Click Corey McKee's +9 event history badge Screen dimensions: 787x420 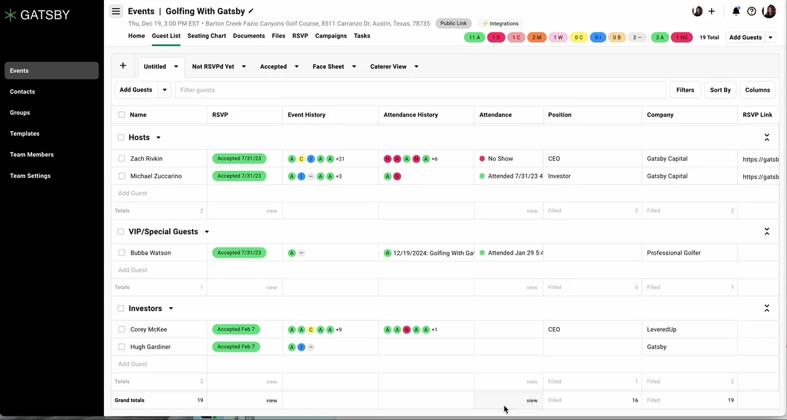pyautogui.click(x=338, y=330)
